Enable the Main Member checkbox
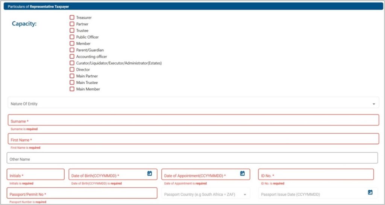 72,89
